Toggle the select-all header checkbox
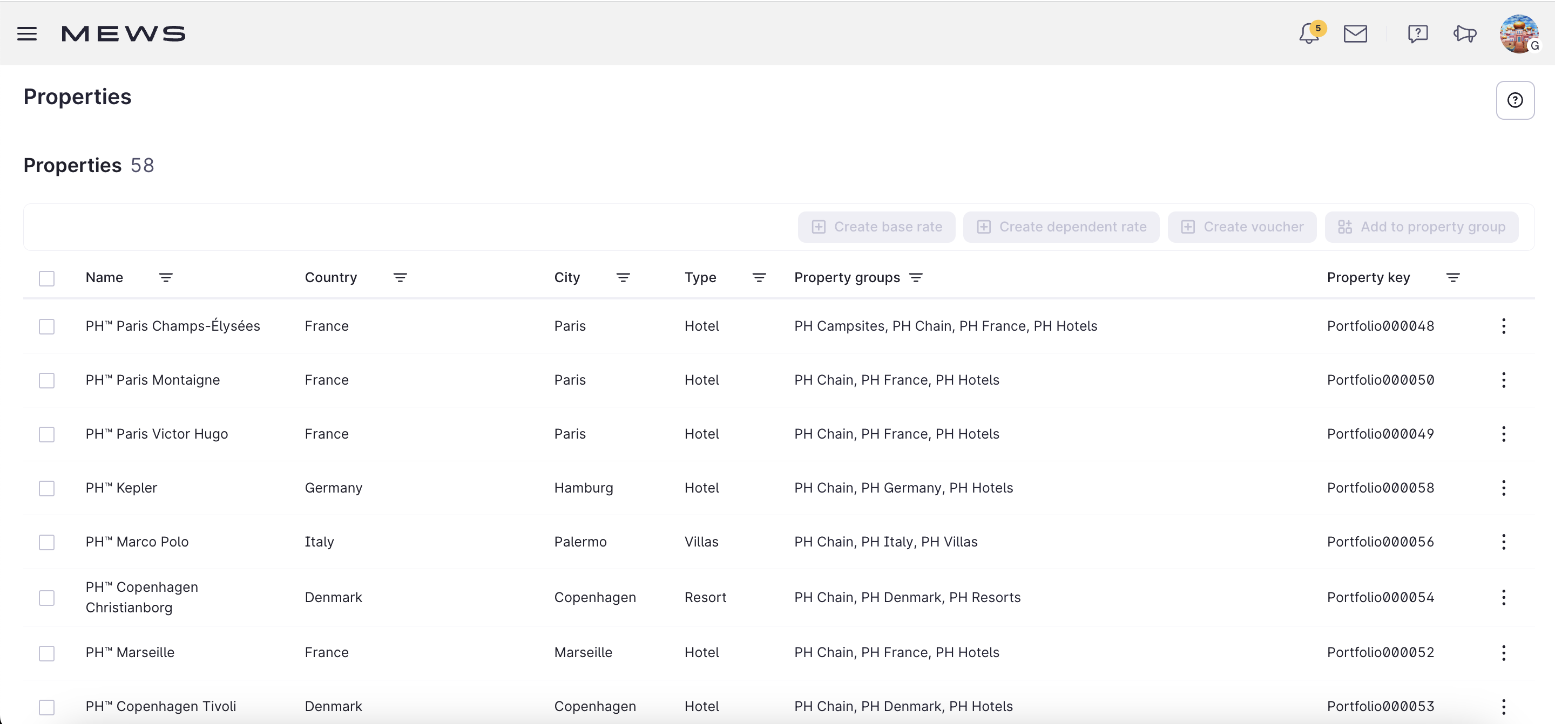 (46, 278)
